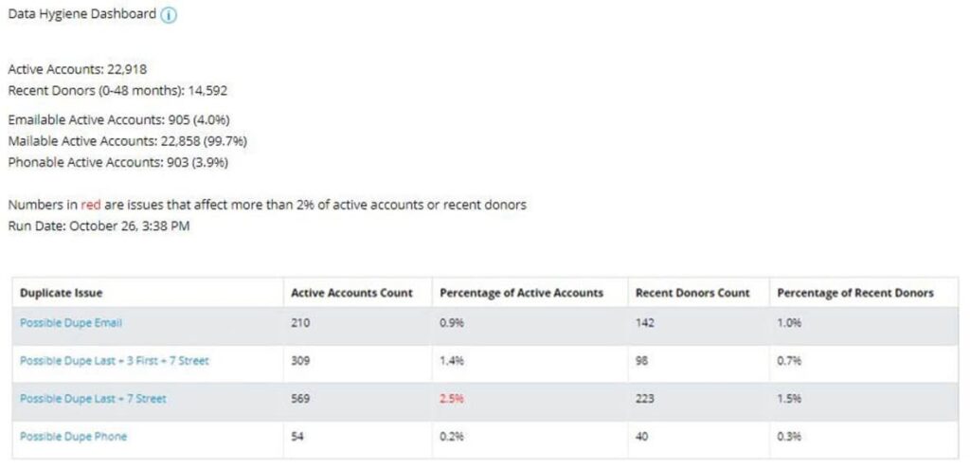Click the info icon beside Data Hygiene Dashboard
970x469 pixels.
[x=169, y=15]
